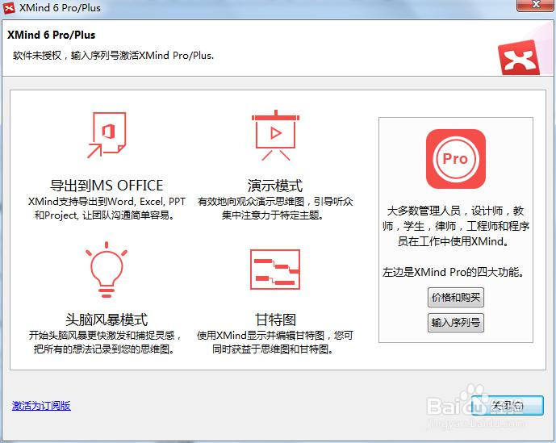Click the 关闭 close button
Image resolution: width=556 pixels, height=443 pixels.
tap(508, 405)
